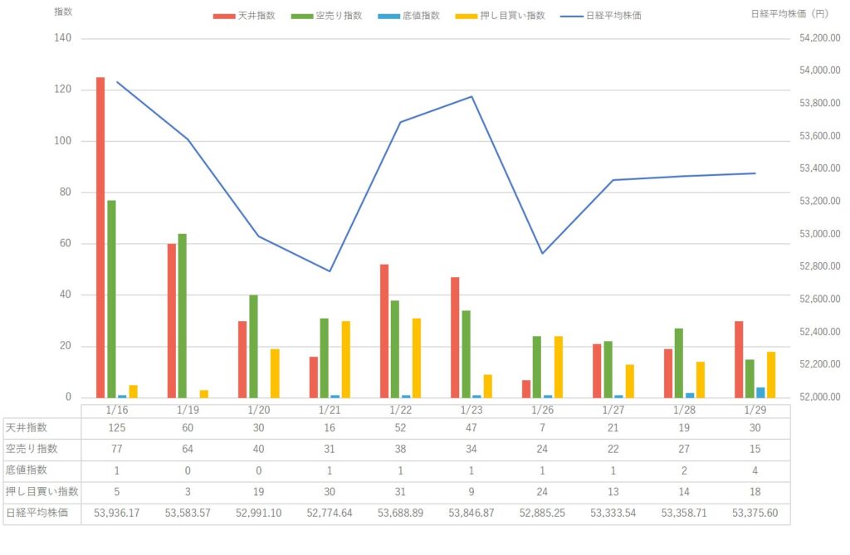Select the 日経平均株価 legend line entry
The height and width of the screenshot is (555, 850).
tap(572, 16)
